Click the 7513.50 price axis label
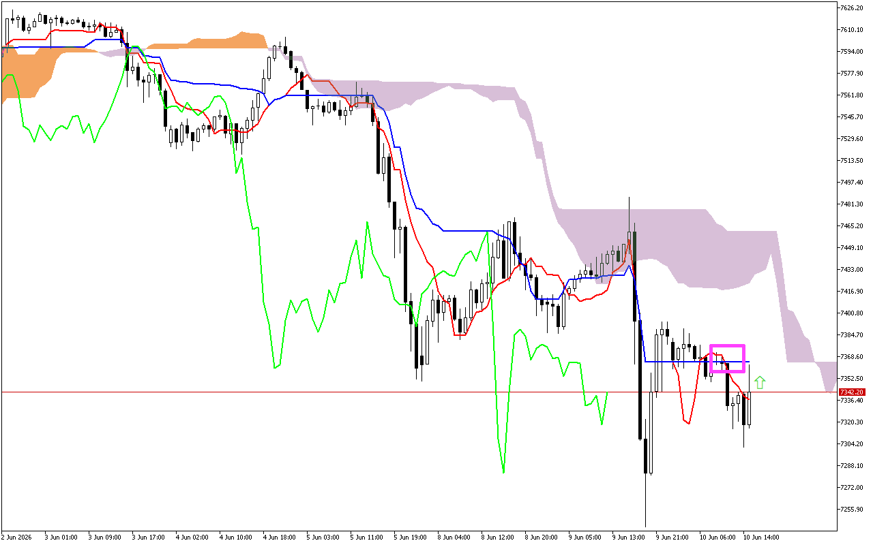Viewport: 873px width, 545px height. pyautogui.click(x=853, y=161)
